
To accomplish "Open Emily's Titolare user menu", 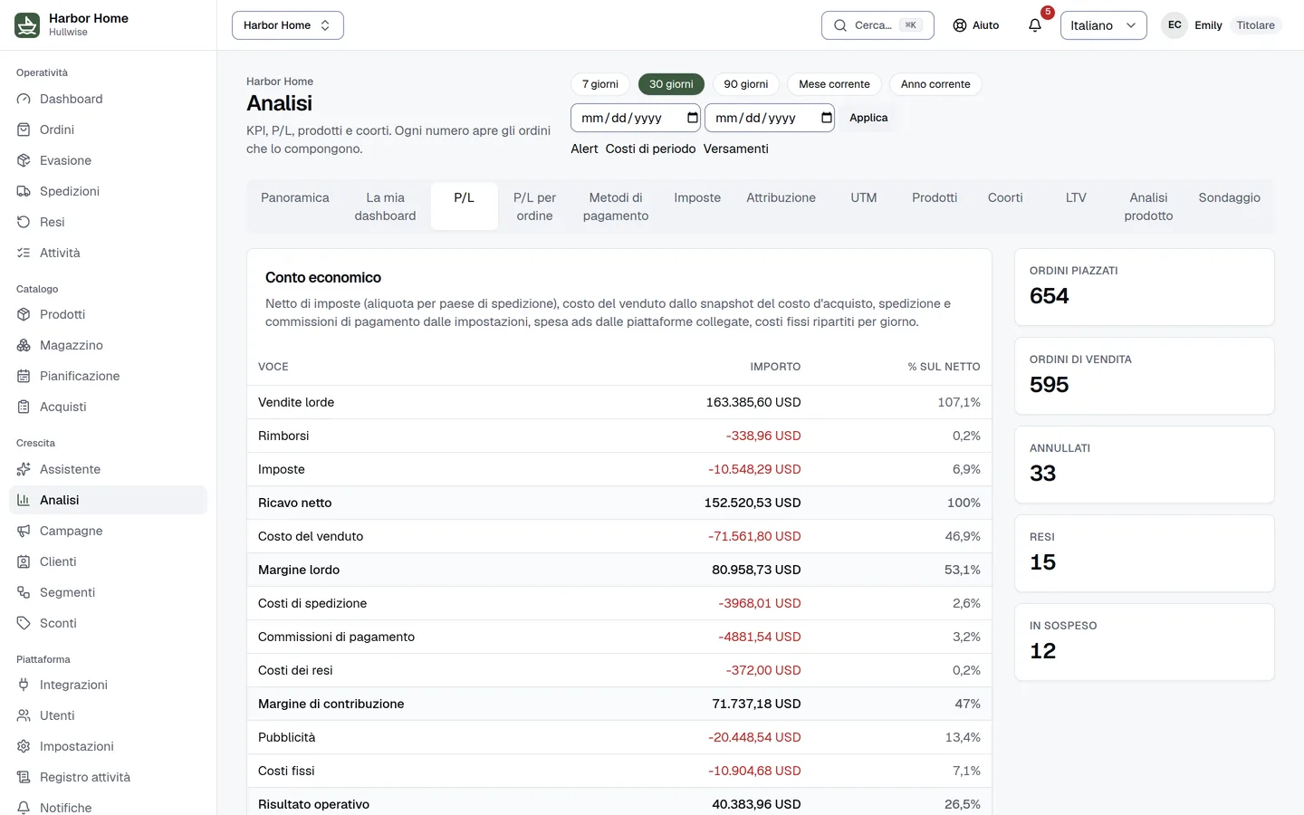I will [1222, 25].
